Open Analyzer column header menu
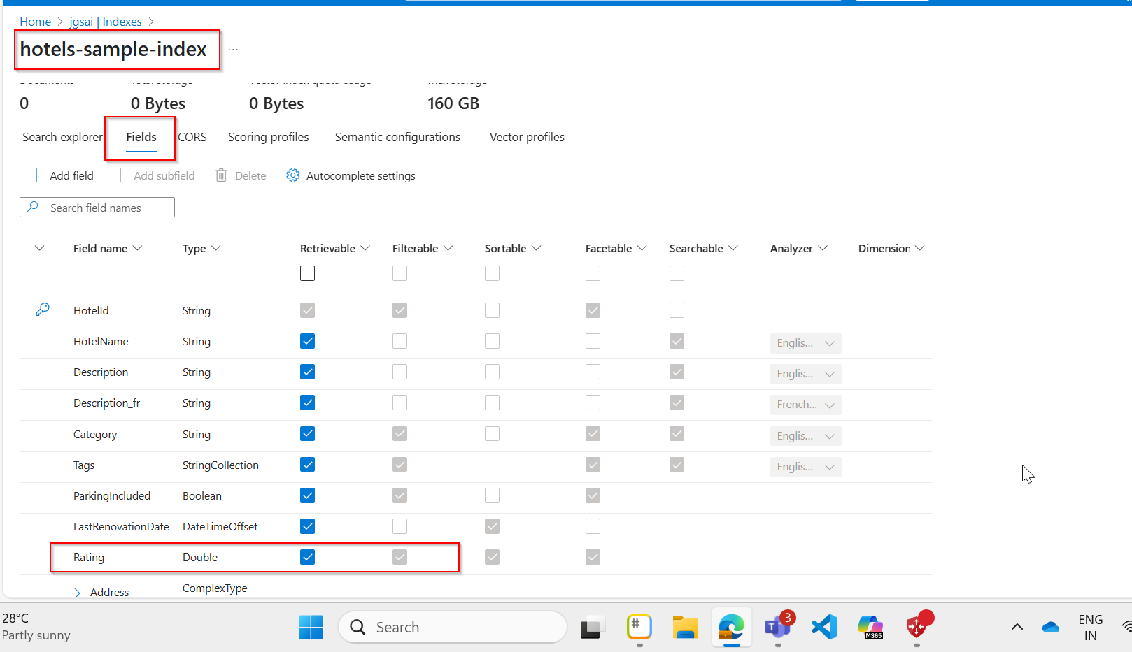The height and width of the screenshot is (652, 1132). tap(823, 248)
